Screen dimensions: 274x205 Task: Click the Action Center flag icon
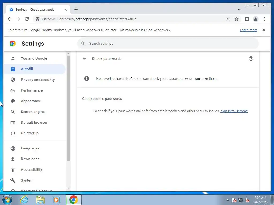234,200
